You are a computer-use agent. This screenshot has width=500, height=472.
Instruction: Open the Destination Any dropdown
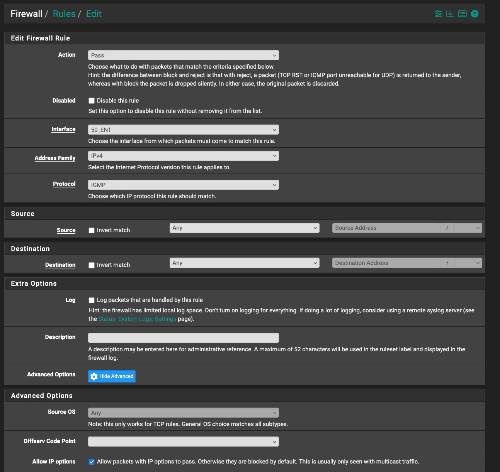[244, 263]
